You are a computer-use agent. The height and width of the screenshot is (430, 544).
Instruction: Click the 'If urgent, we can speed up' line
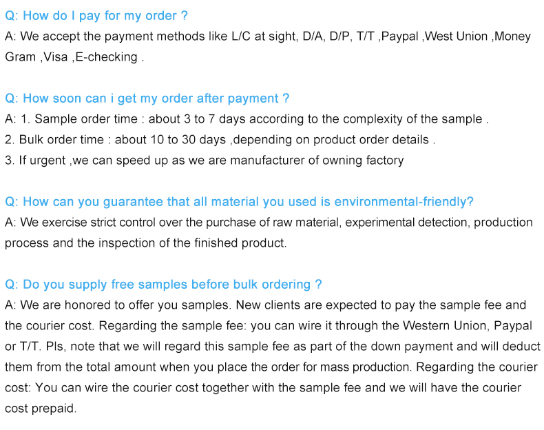coord(205,161)
